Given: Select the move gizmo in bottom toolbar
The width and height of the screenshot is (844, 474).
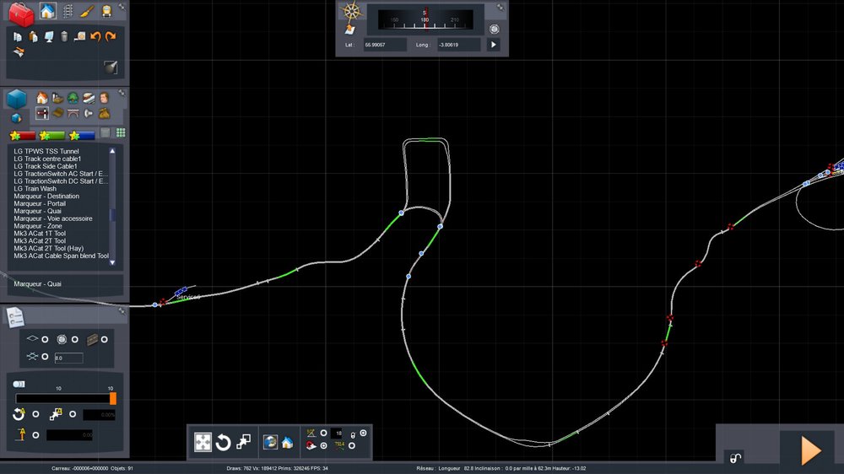Looking at the screenshot, I should [203, 442].
